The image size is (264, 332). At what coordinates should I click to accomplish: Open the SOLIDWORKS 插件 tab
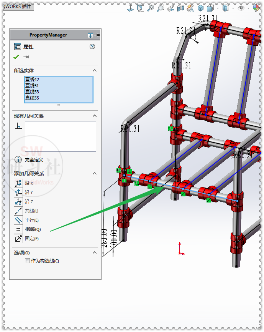point(18,7)
